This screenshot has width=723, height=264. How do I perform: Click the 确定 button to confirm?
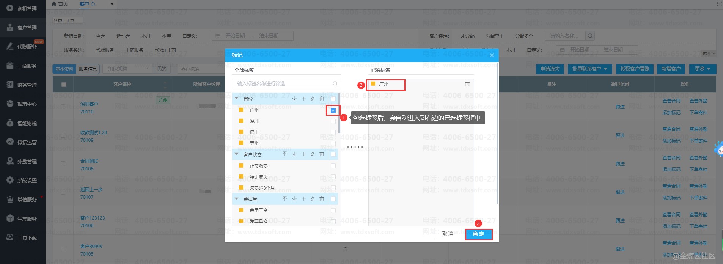(478, 234)
